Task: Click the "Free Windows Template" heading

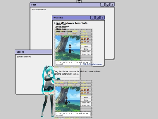Action: pyautogui.click(x=71, y=23)
